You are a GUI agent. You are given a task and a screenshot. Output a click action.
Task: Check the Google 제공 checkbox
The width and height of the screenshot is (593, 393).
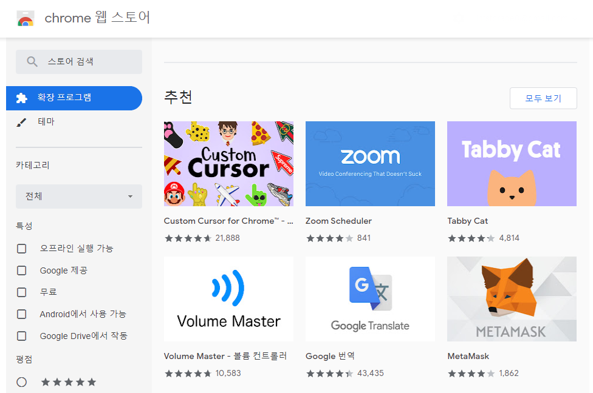[x=22, y=270]
